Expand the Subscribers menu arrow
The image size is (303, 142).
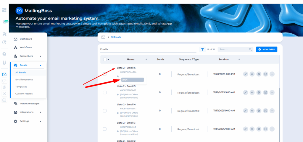point(41,56)
